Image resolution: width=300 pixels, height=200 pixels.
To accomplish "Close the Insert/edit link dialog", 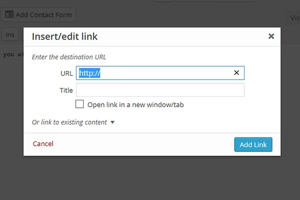I will click(271, 36).
